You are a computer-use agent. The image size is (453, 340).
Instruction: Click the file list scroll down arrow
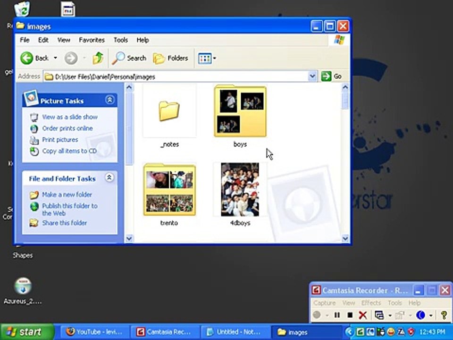click(x=345, y=238)
